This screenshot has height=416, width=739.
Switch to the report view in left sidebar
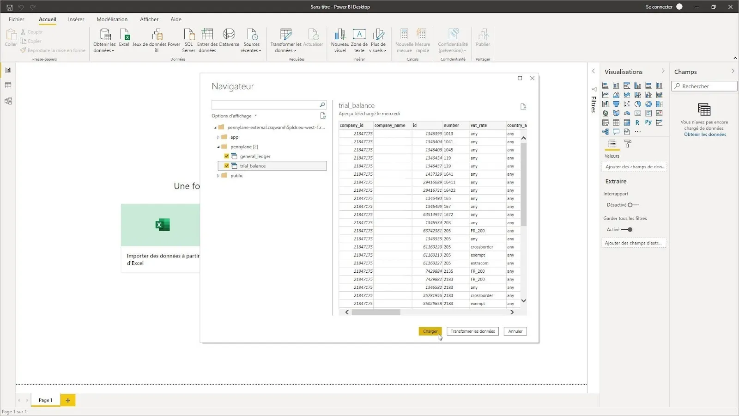click(8, 70)
